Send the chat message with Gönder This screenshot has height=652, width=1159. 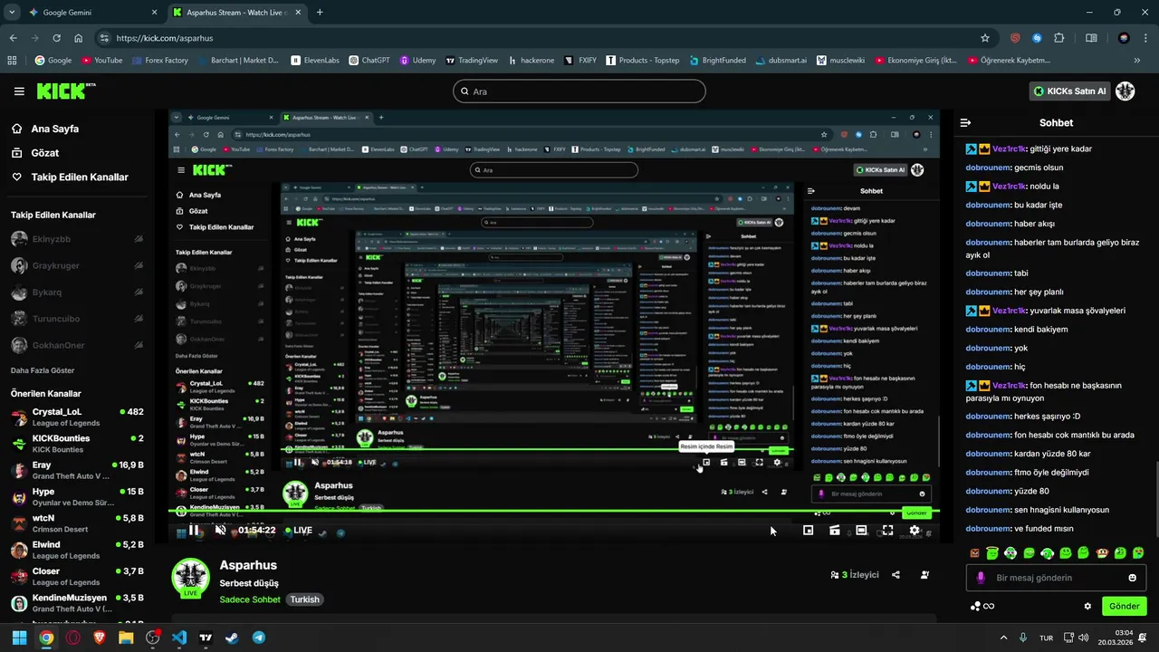1124,606
